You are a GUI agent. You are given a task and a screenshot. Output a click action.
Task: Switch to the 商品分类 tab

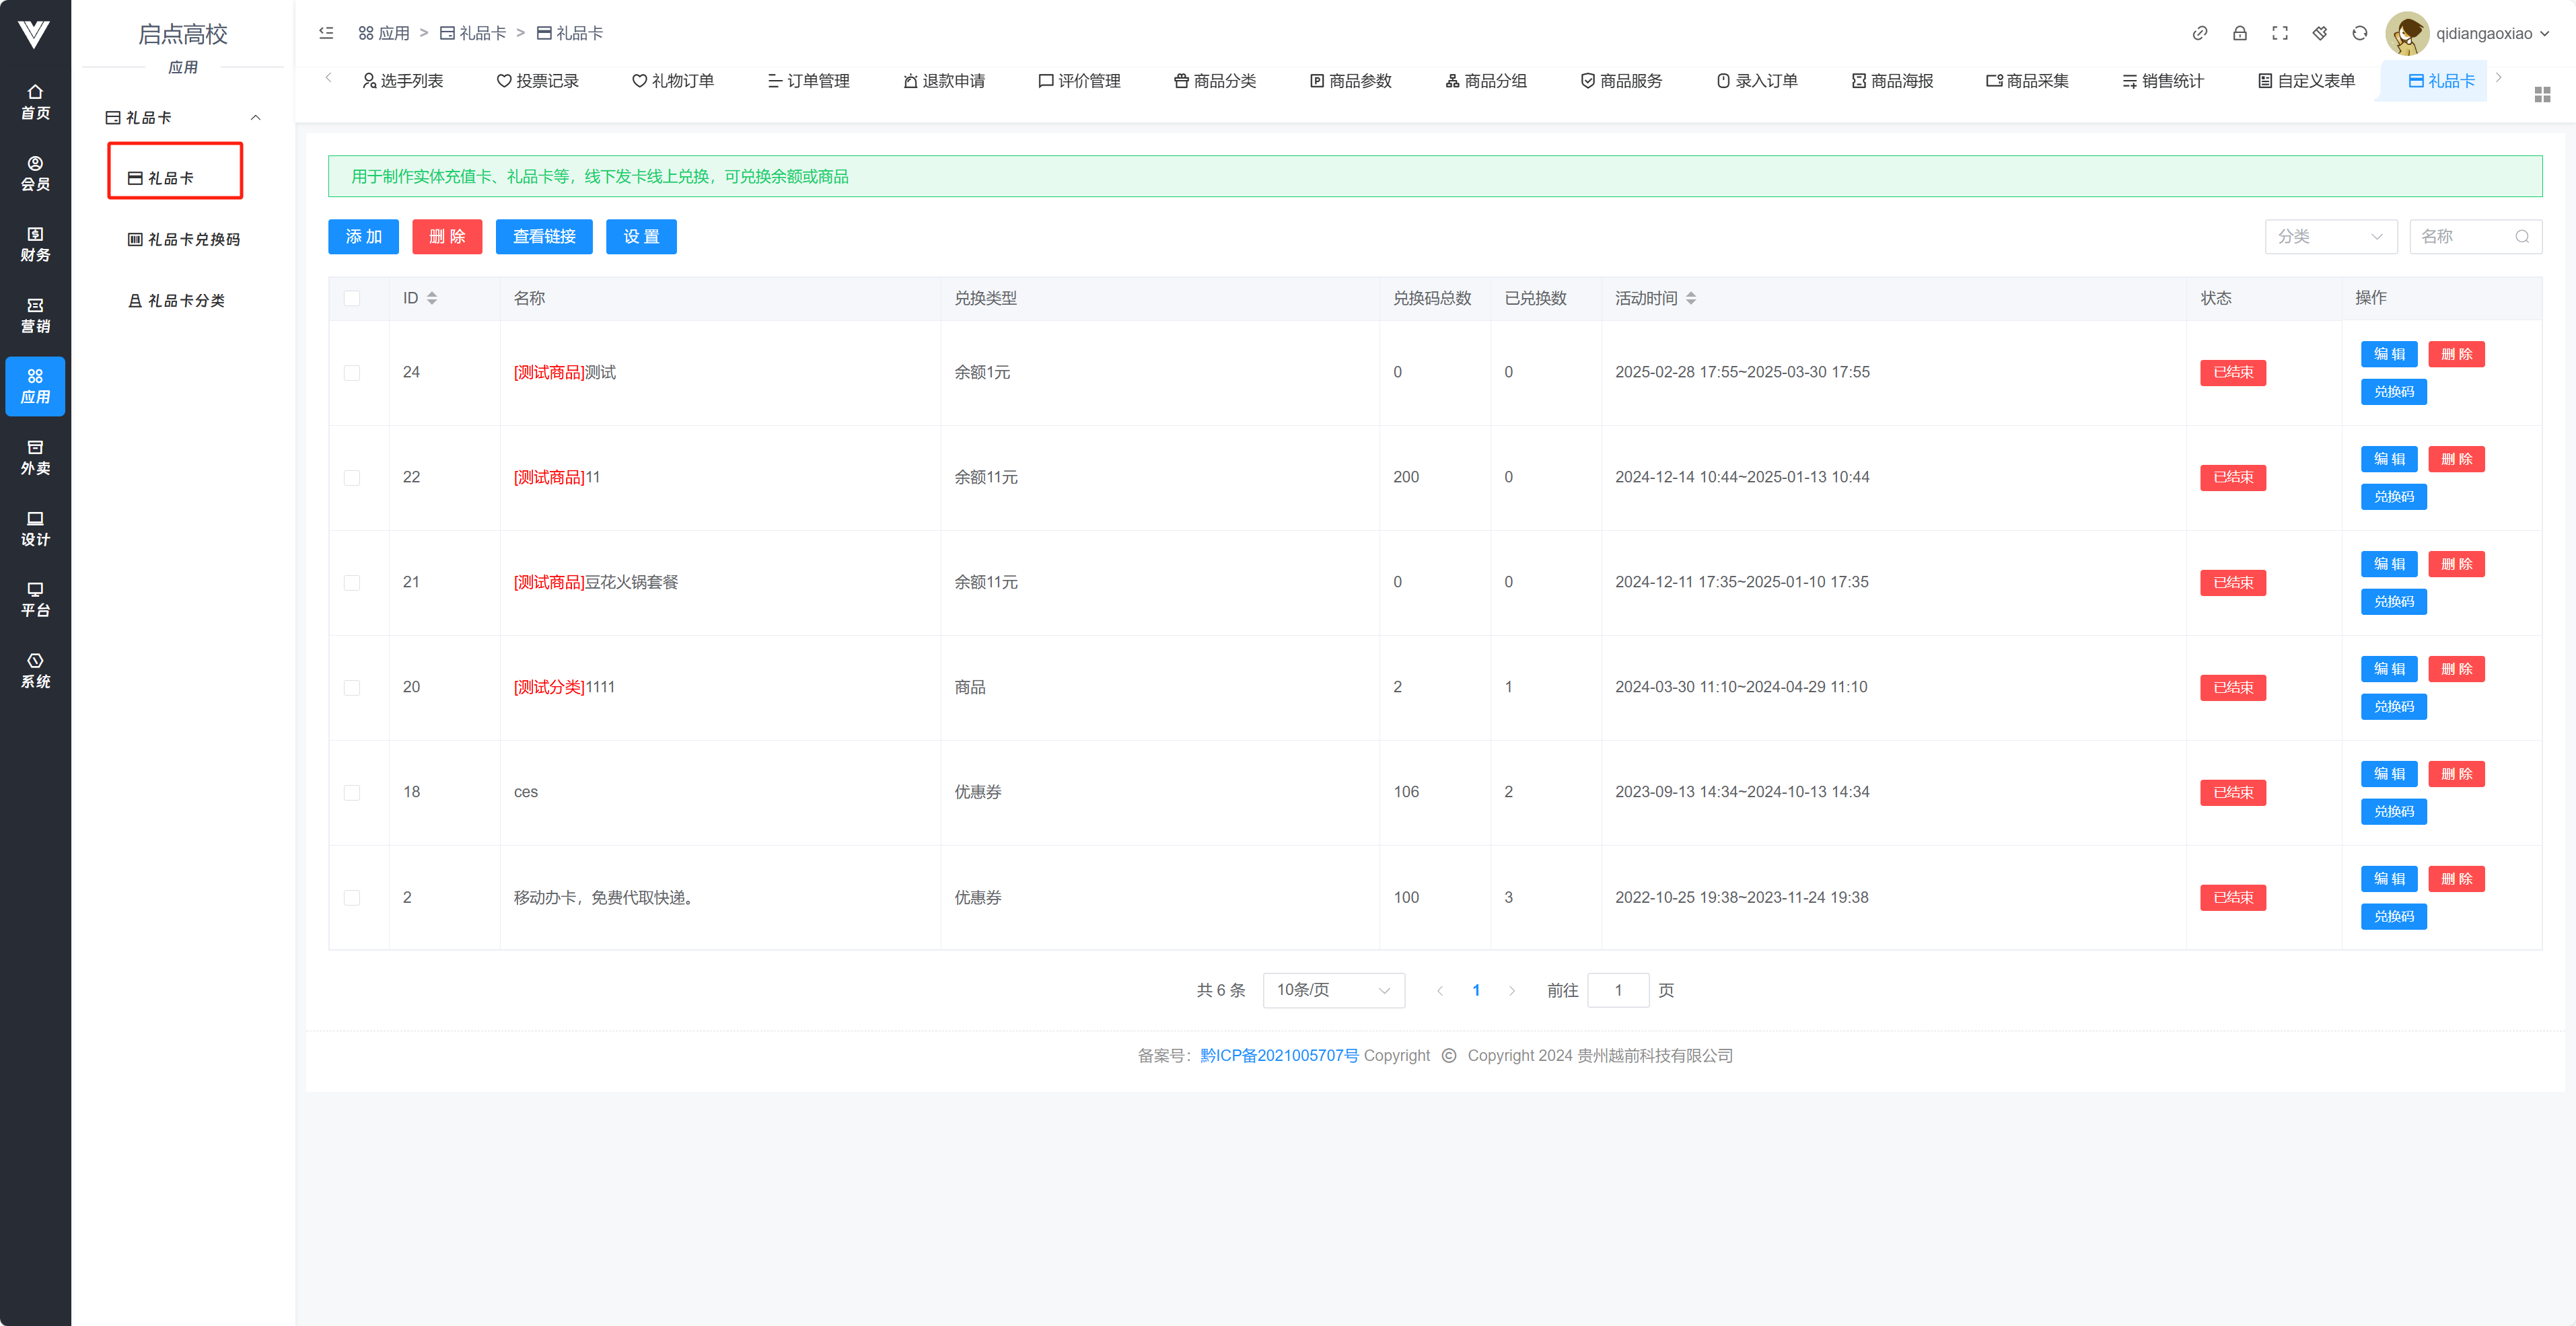pos(1215,81)
